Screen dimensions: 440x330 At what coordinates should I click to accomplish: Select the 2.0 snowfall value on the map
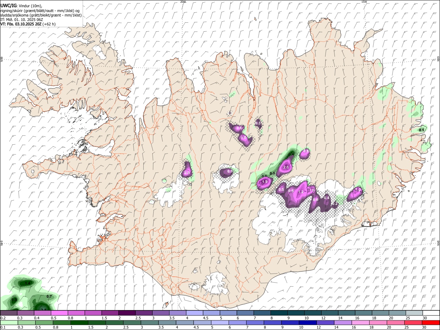pyautogui.click(x=286, y=167)
